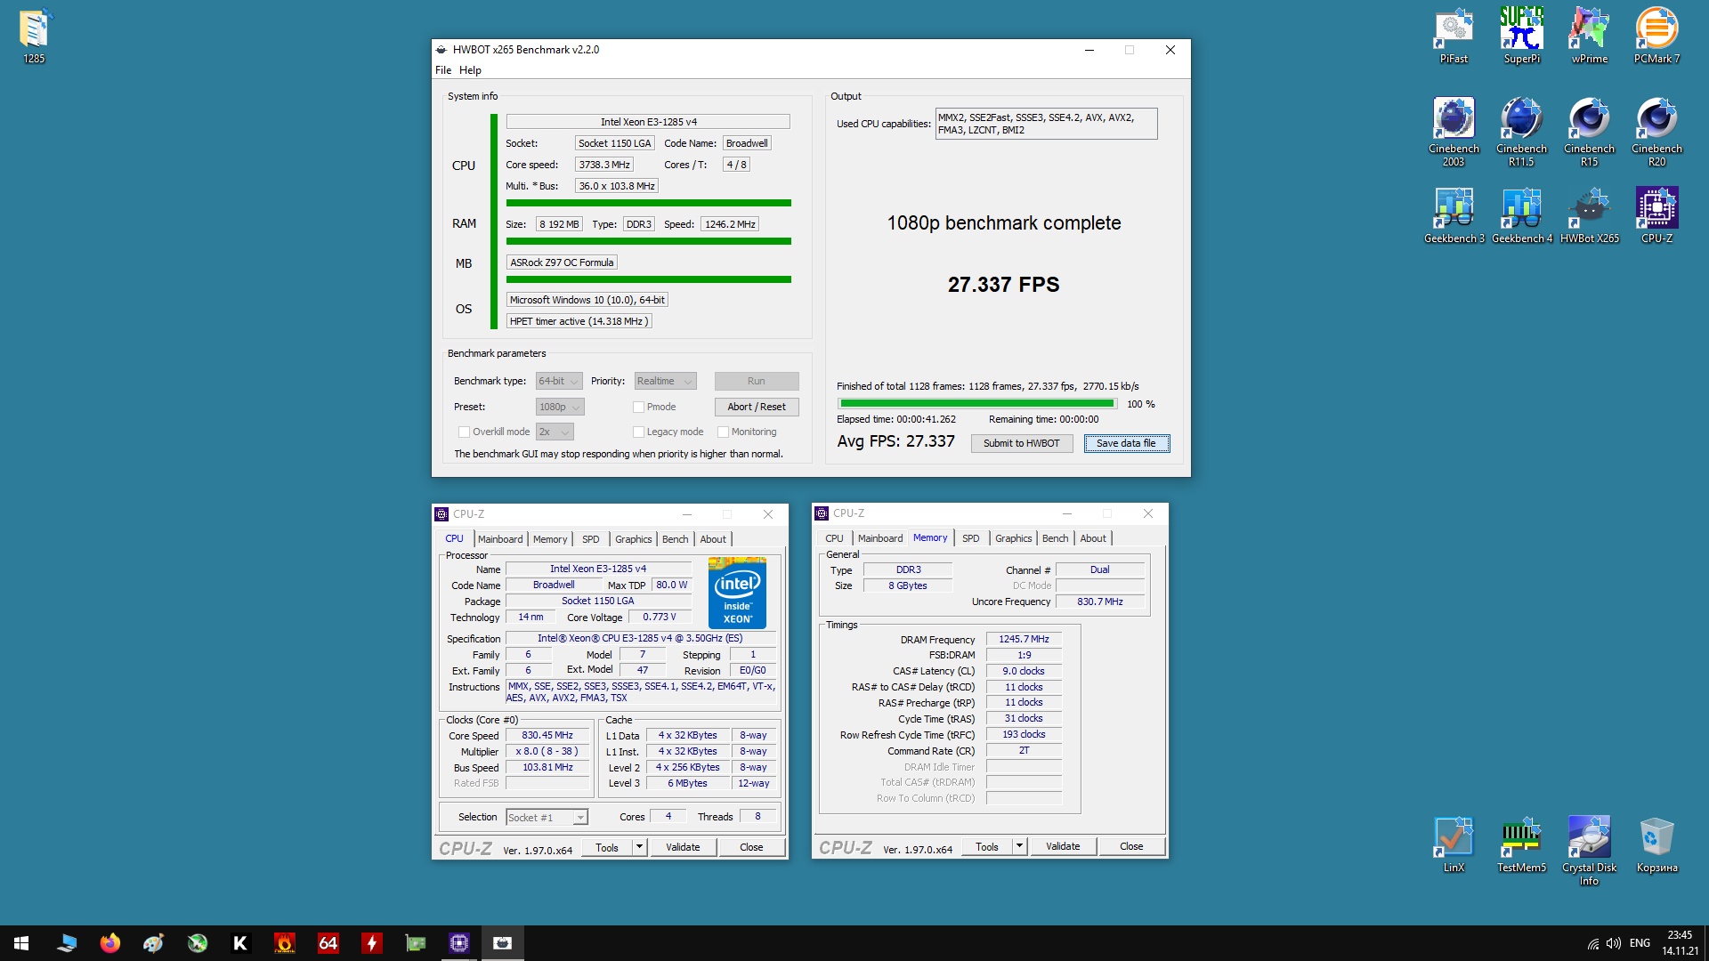Click the Intel Xeon E3-1285 v4 name field
The width and height of the screenshot is (1709, 961).
coord(648,122)
